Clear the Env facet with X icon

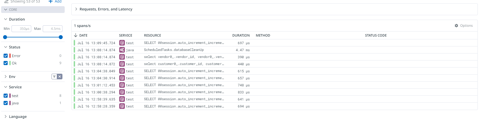[60, 77]
